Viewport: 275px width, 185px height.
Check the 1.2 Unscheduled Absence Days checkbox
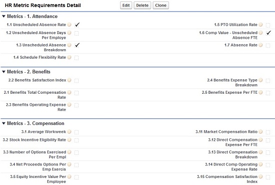click(x=77, y=33)
